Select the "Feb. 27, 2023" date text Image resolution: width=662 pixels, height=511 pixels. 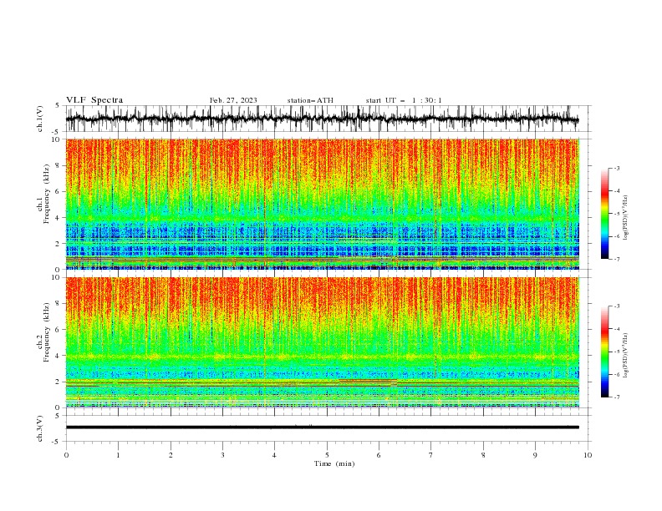click(233, 100)
